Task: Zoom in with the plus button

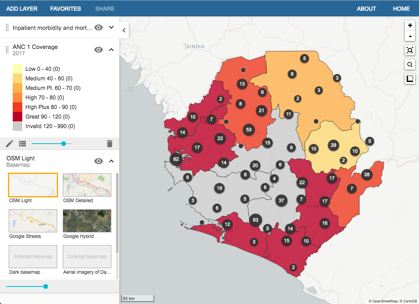Action: (x=409, y=25)
